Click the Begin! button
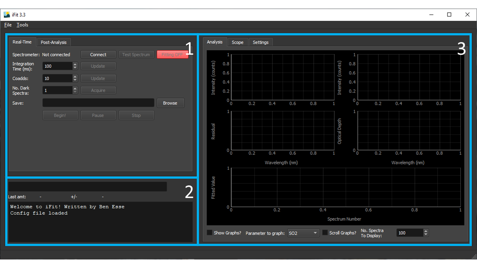The height and width of the screenshot is (268, 477). coord(60,115)
